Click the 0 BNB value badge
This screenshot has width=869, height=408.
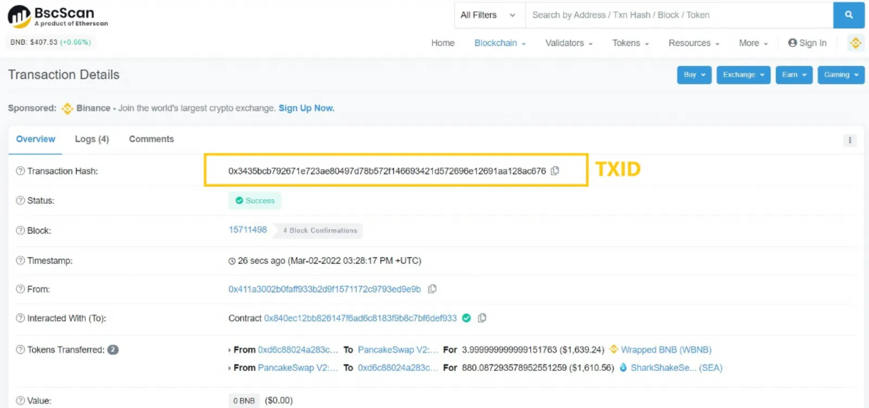click(x=244, y=400)
